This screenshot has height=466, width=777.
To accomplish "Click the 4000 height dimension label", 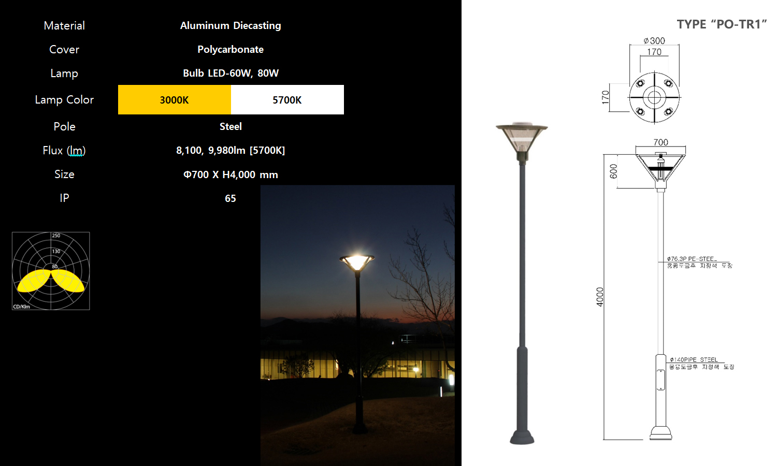I will click(x=600, y=297).
